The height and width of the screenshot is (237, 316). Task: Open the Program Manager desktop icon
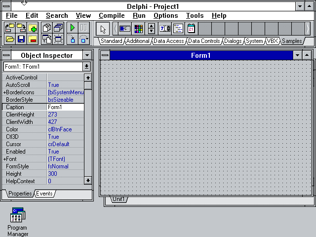click(x=17, y=216)
